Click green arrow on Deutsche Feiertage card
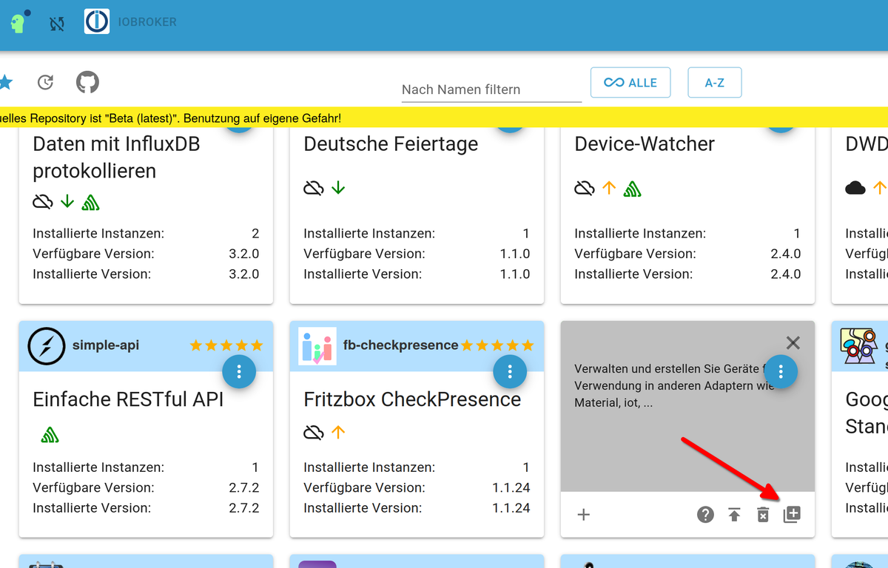 pos(338,188)
